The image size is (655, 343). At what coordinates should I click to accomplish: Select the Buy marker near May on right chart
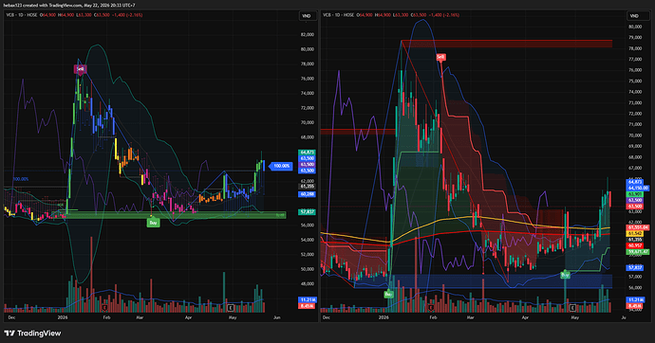[x=565, y=275]
